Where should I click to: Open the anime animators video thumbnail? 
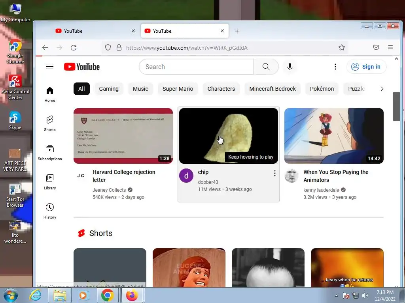pyautogui.click(x=334, y=136)
